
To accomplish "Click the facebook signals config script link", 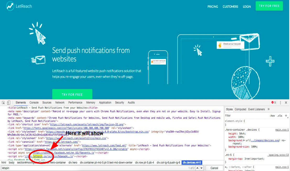I will point(76,149).
